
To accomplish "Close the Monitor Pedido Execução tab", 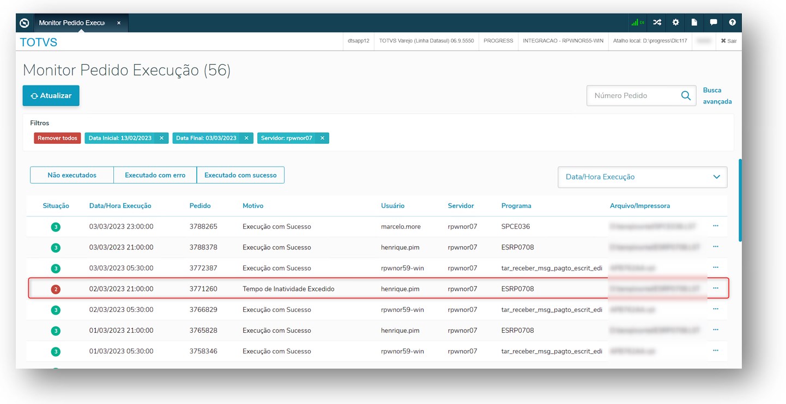I will [119, 23].
